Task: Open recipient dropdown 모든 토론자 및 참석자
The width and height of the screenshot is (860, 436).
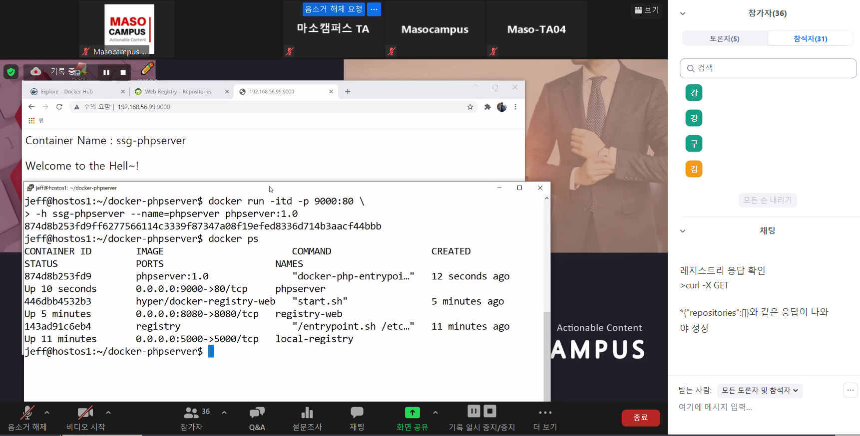Action: (x=760, y=391)
